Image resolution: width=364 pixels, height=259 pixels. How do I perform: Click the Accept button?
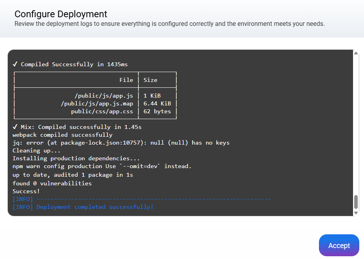coord(339,245)
